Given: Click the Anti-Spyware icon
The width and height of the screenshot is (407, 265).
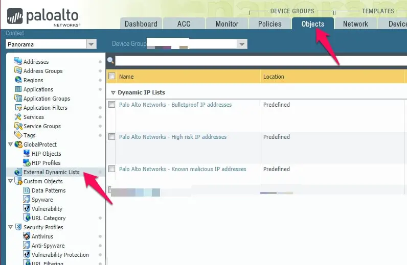Looking at the screenshot, I should click(x=27, y=246).
